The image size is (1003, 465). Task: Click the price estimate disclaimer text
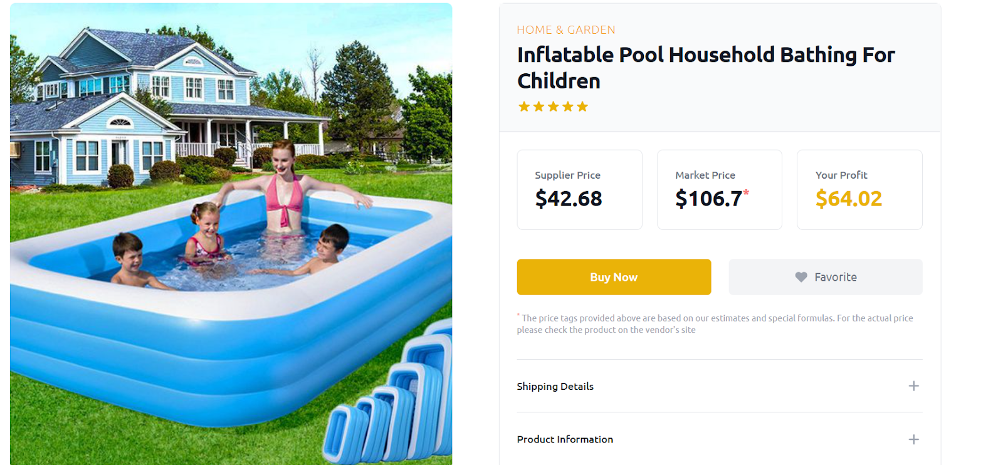click(715, 324)
